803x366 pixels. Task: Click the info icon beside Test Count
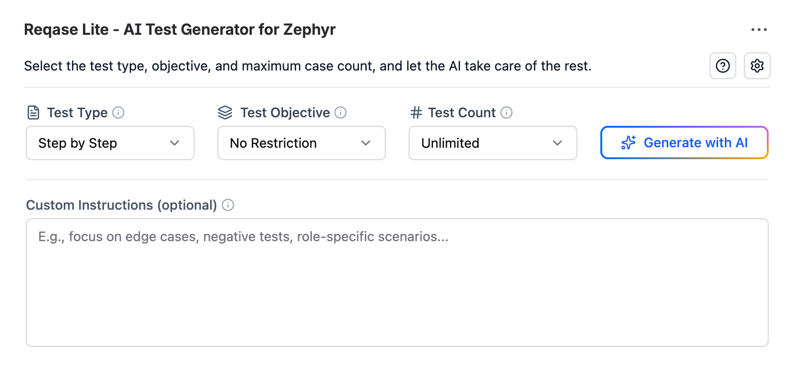(x=506, y=112)
